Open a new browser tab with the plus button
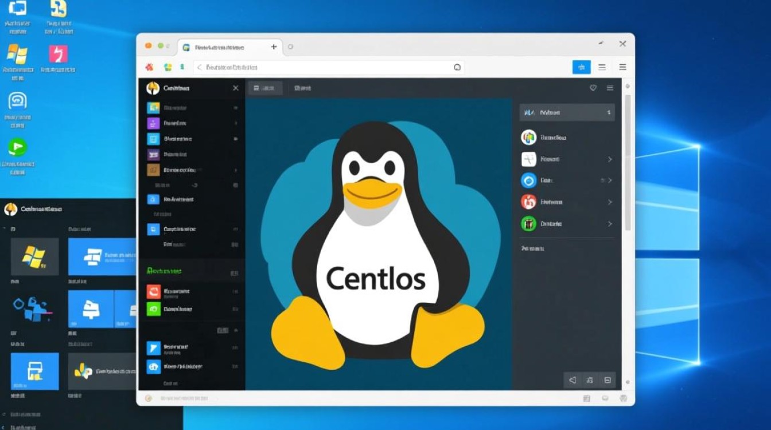This screenshot has height=430, width=771. point(274,47)
